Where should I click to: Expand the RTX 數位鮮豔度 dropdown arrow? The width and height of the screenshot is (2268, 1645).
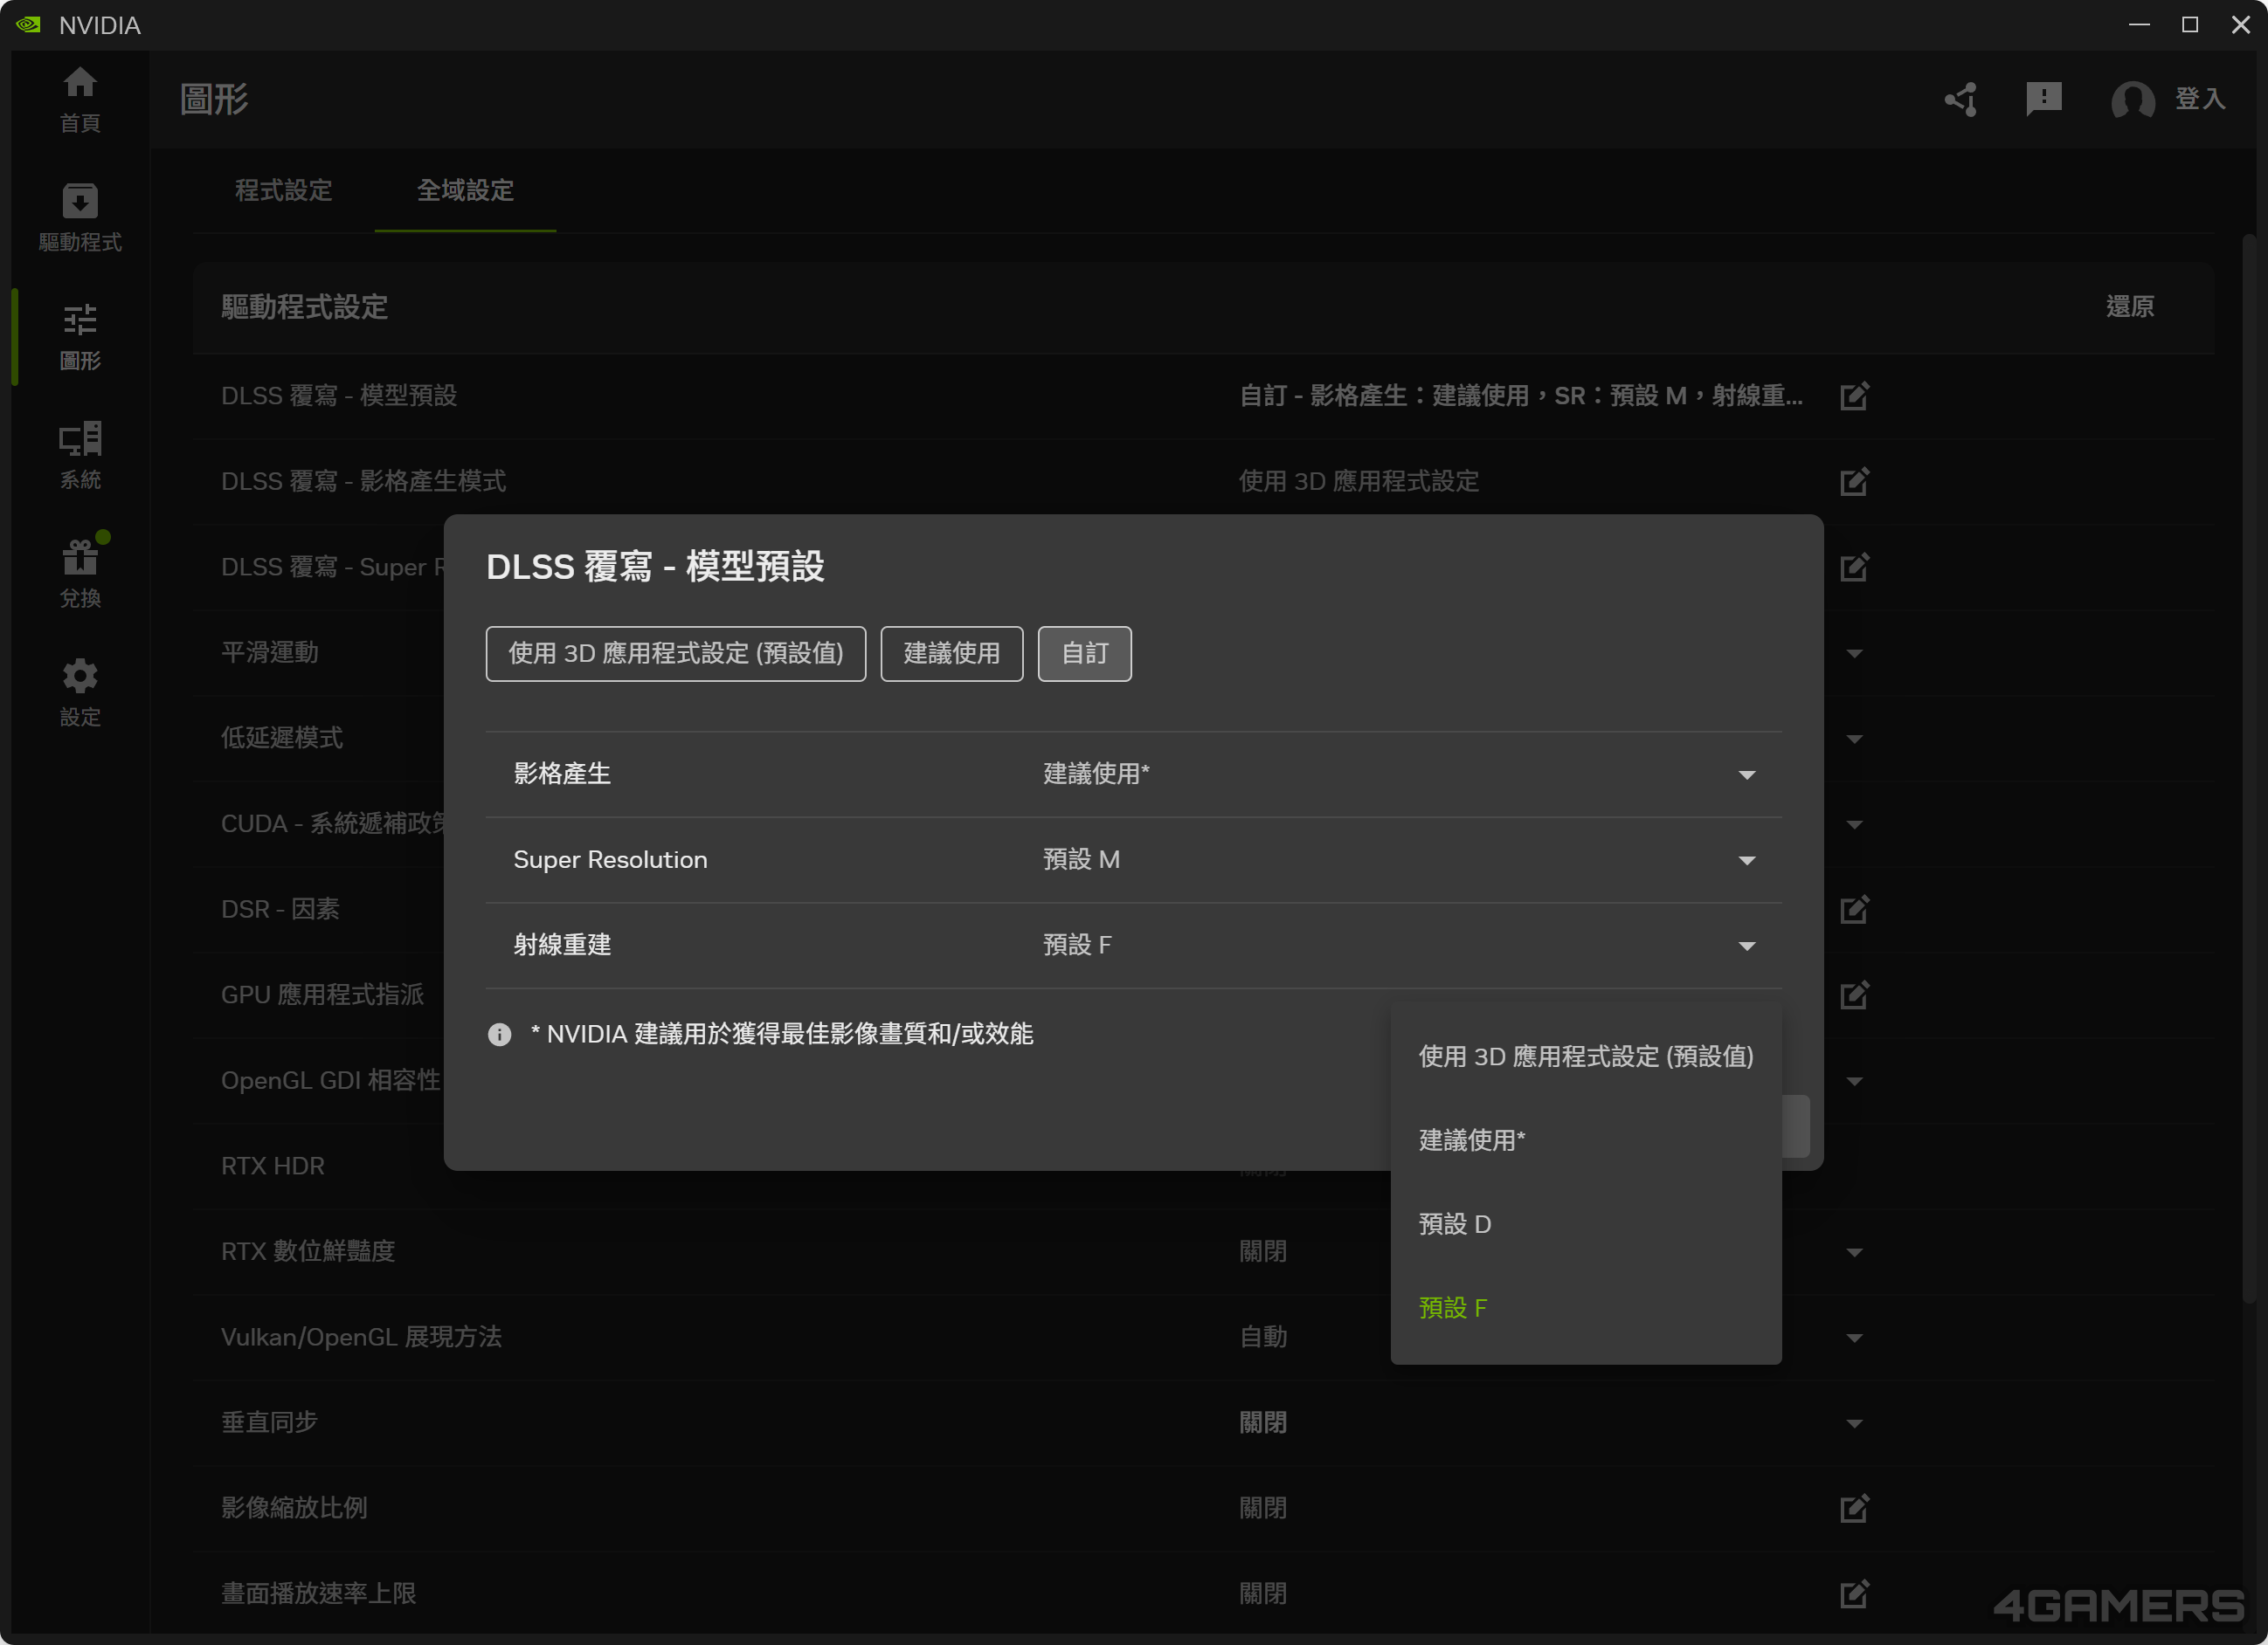[1854, 1252]
